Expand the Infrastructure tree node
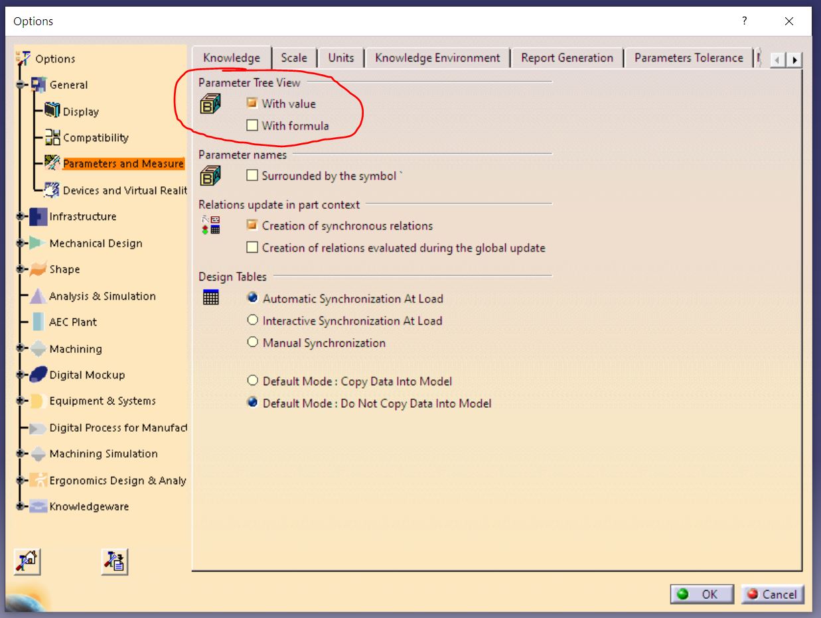The height and width of the screenshot is (618, 821). [21, 217]
